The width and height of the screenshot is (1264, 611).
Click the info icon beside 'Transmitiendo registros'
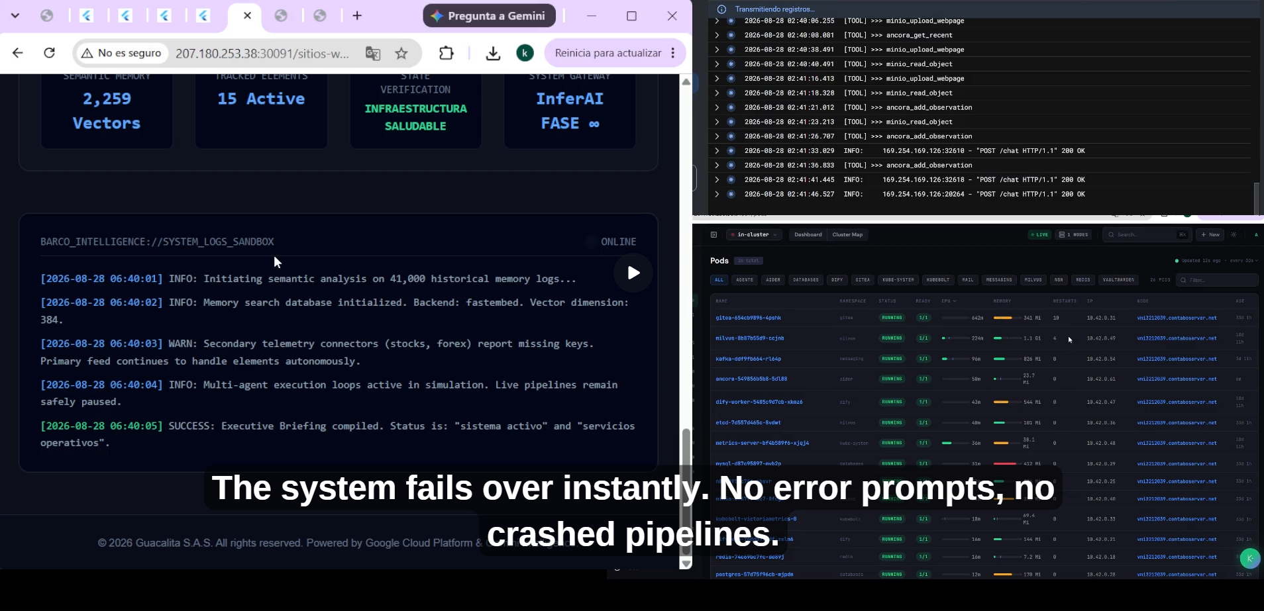(721, 9)
